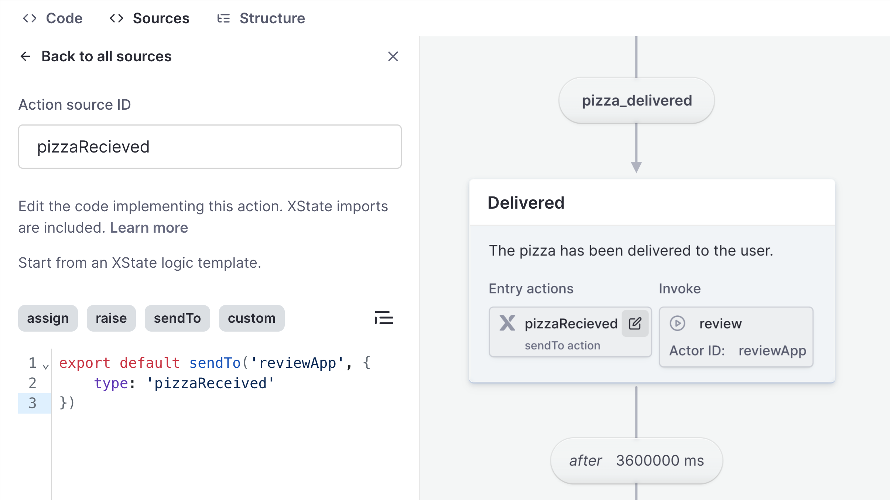890x500 pixels.
Task: Click the pizza_delivered event node
Action: [x=636, y=100]
